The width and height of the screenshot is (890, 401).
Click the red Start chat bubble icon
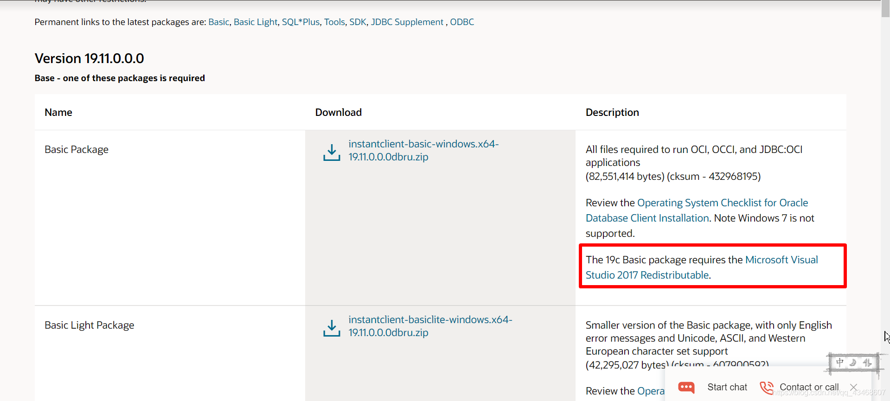point(686,388)
